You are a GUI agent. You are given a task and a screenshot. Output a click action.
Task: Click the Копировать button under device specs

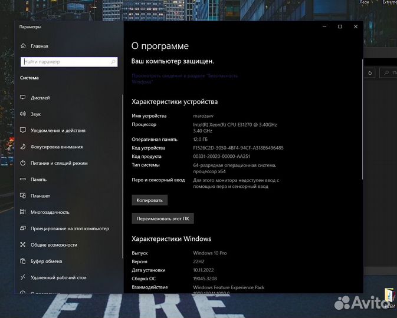pos(149,200)
